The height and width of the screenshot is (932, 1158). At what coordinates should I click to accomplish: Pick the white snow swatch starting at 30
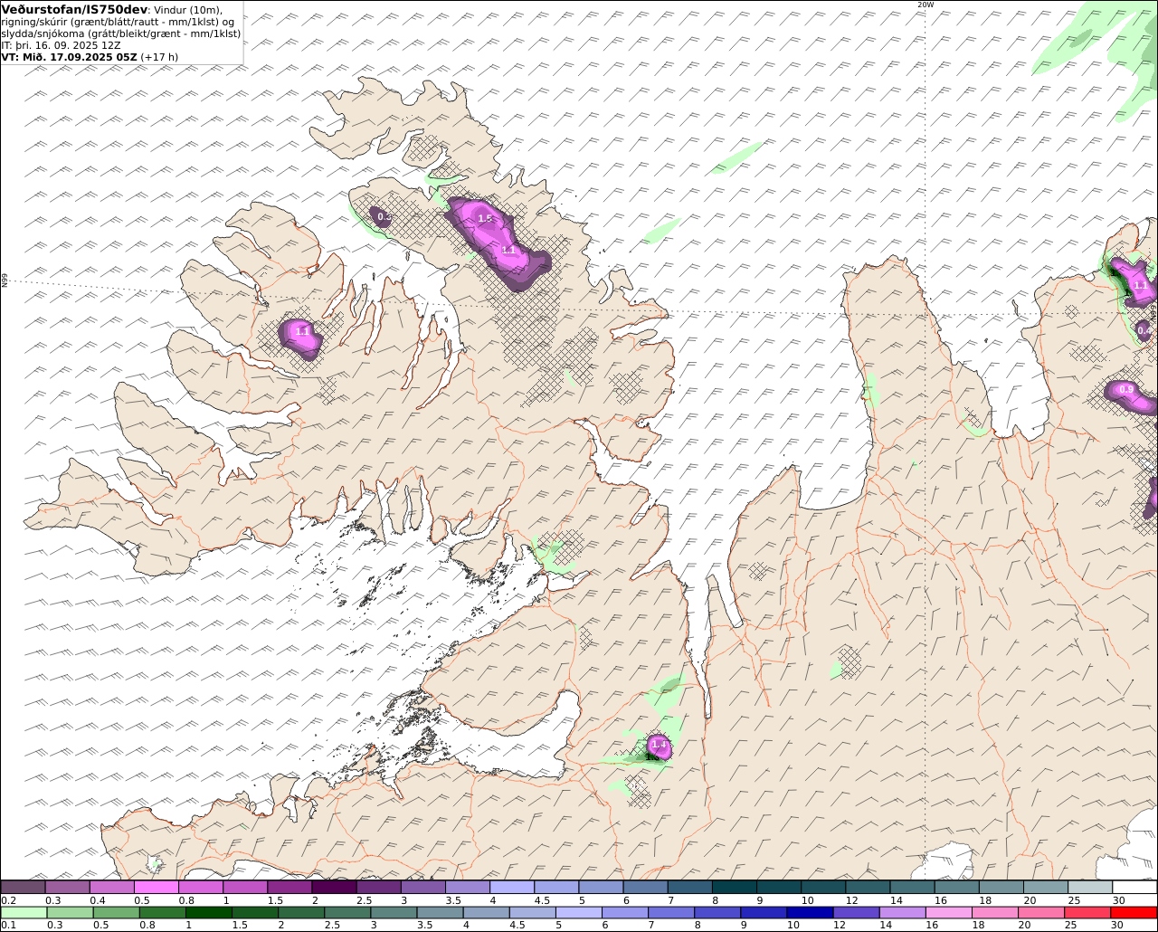(x=1134, y=888)
